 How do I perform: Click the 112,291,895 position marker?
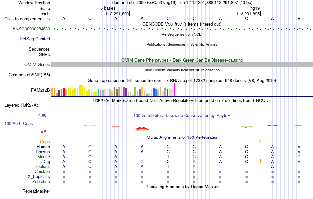coord(248,14)
